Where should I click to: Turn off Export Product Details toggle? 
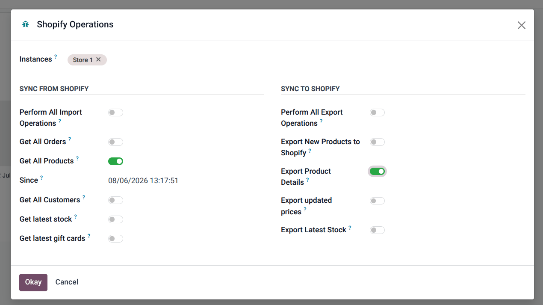377,171
